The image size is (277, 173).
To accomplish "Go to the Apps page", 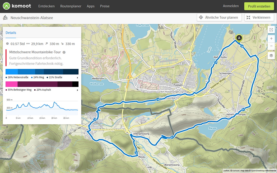I will (x=91, y=6).
